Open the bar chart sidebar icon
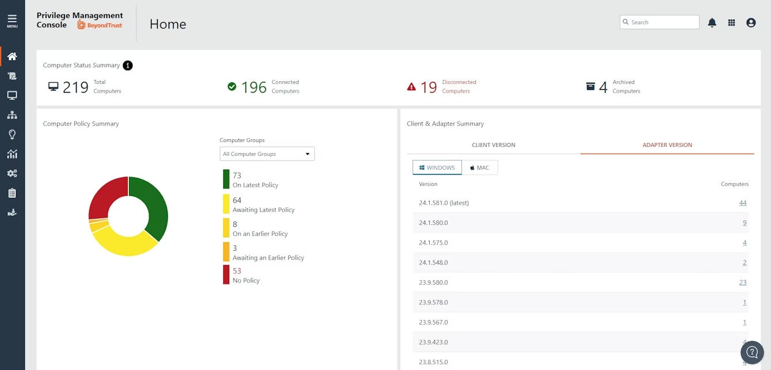 [12, 154]
